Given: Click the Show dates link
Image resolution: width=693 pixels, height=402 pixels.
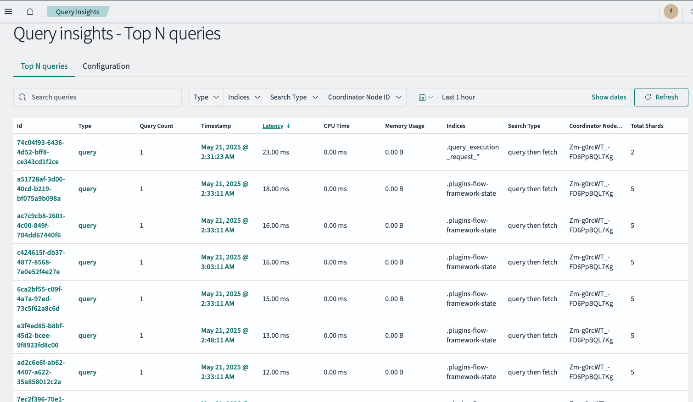Looking at the screenshot, I should click(x=609, y=97).
